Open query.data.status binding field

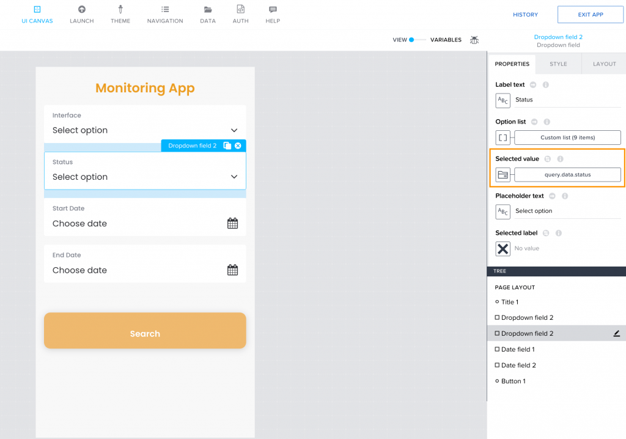[567, 175]
